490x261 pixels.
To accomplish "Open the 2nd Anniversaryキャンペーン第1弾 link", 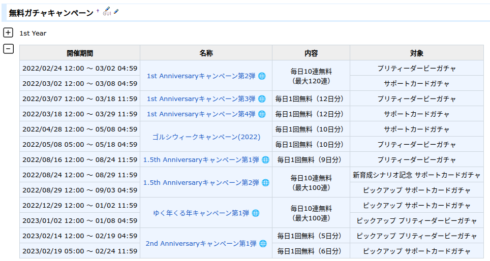I will [x=201, y=244].
